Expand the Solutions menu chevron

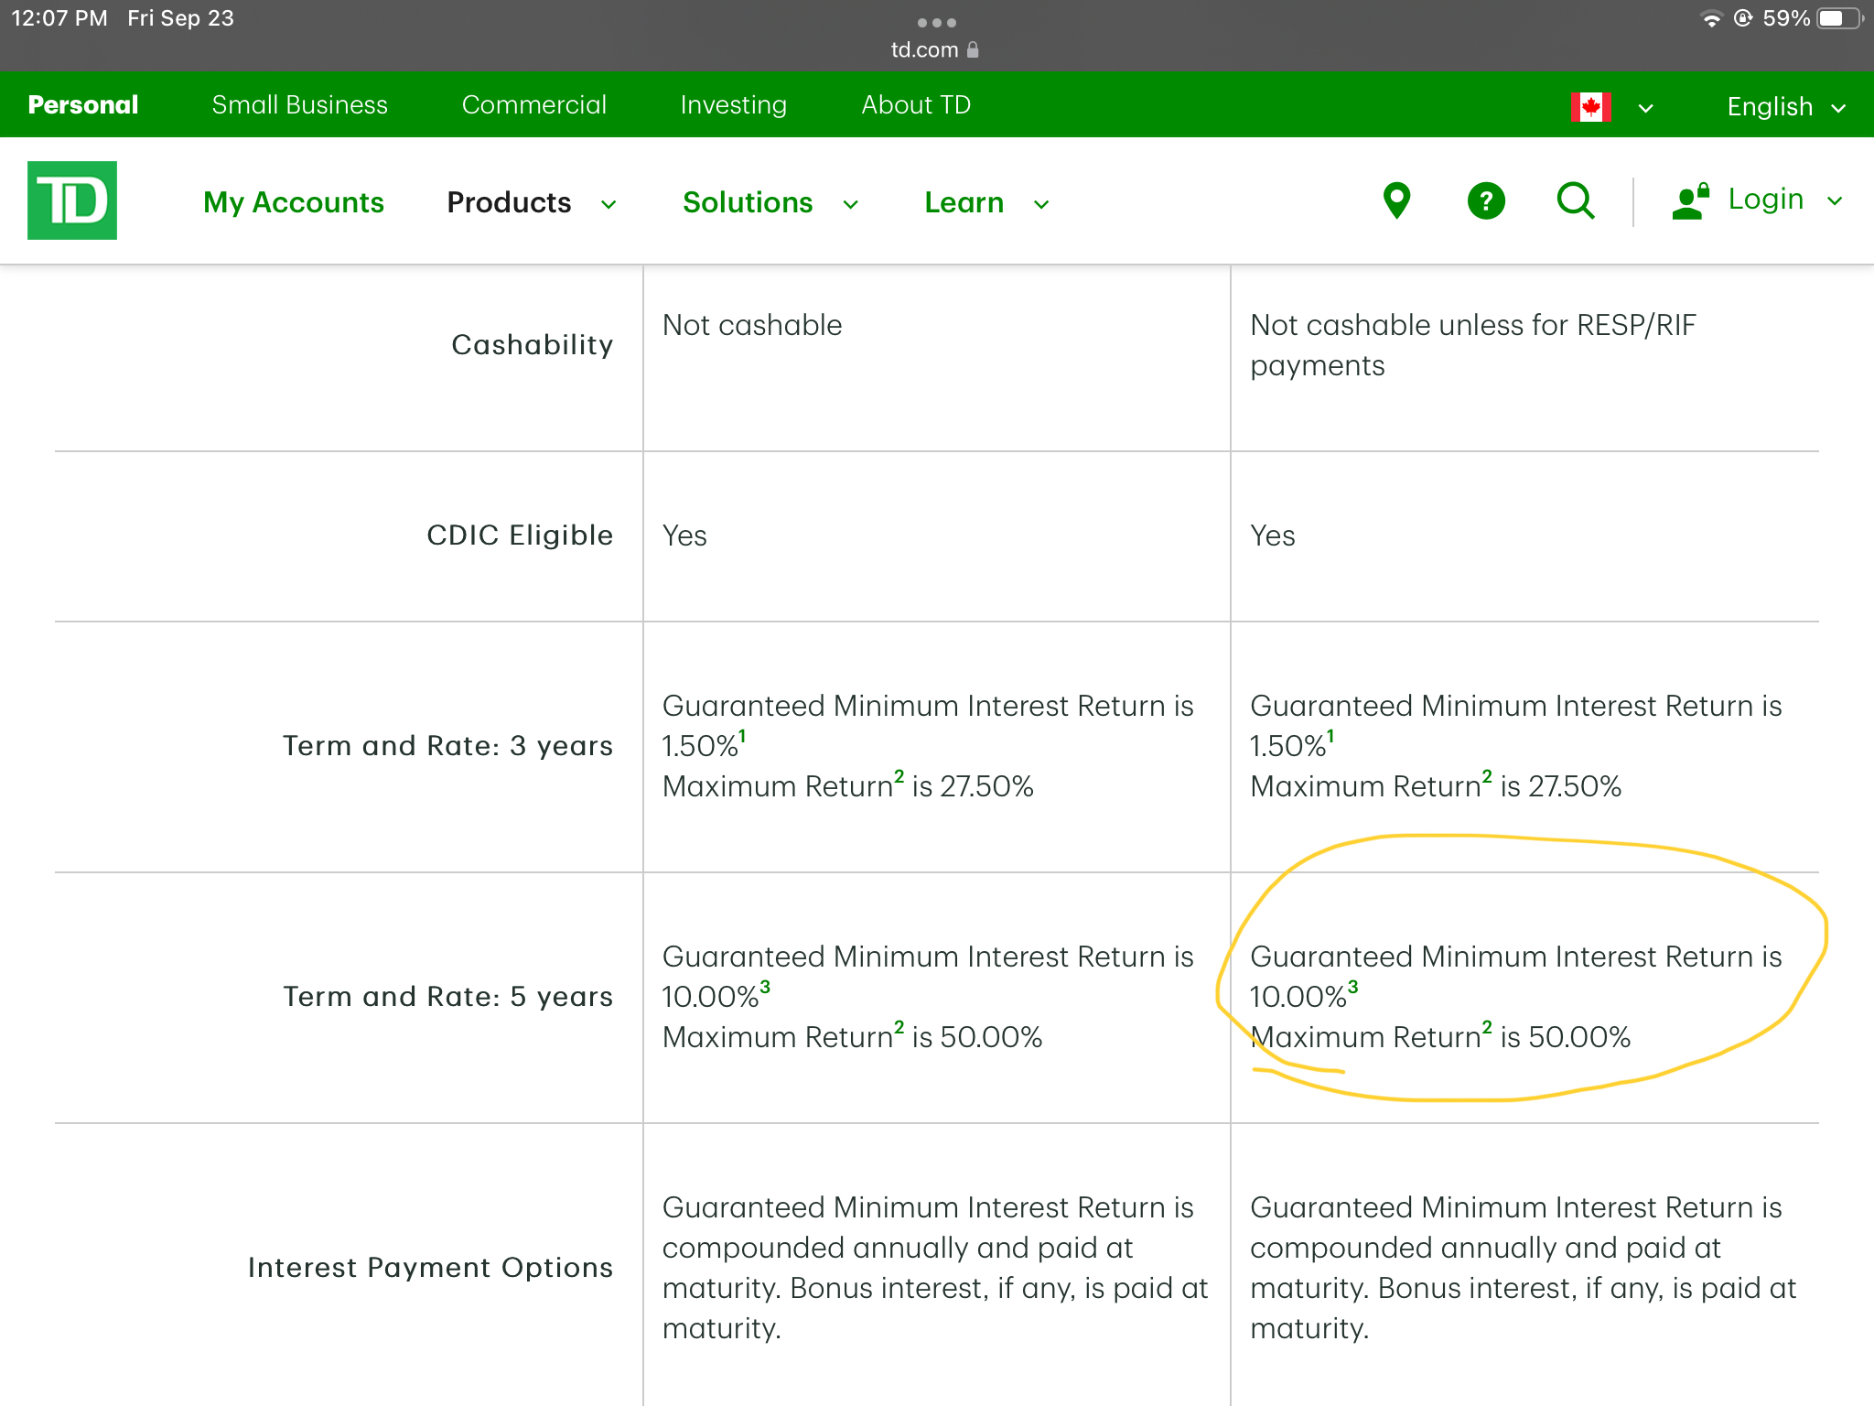click(851, 204)
